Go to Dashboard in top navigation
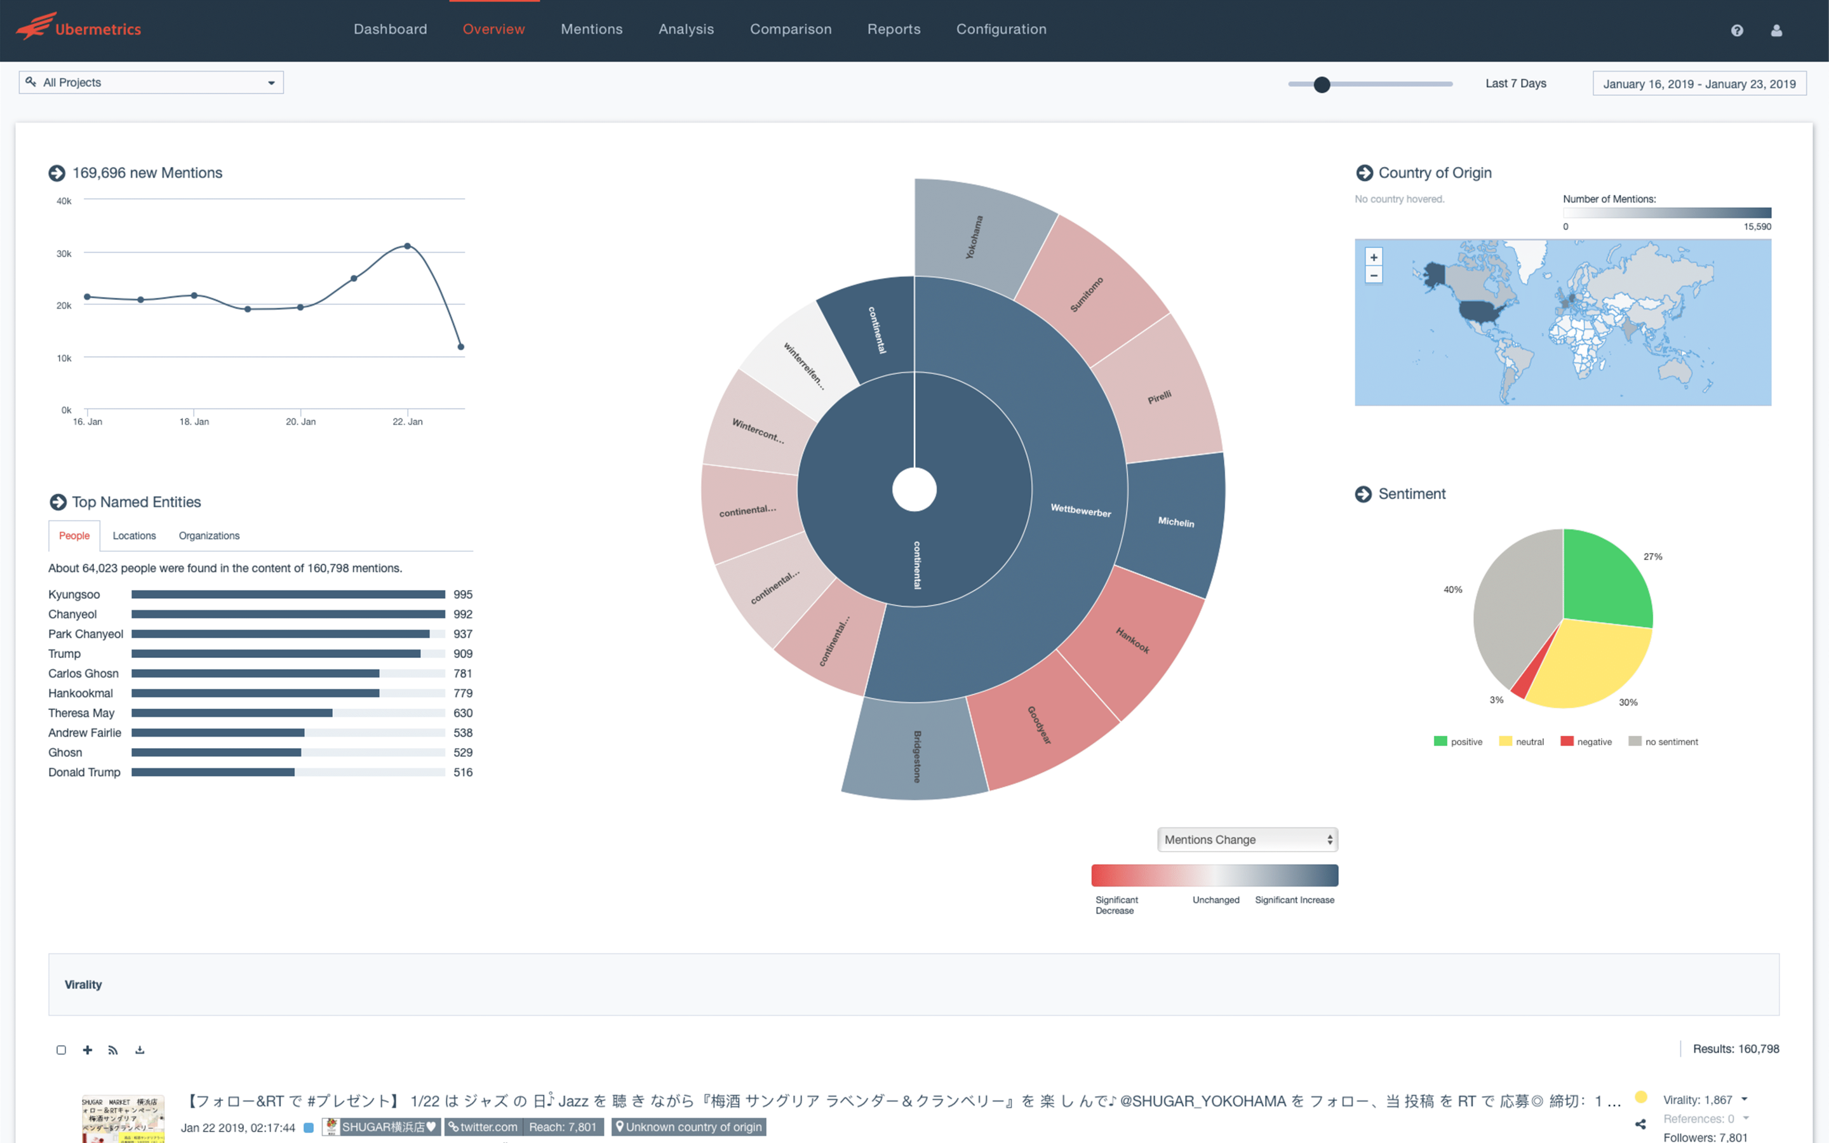The image size is (1829, 1143). click(x=390, y=29)
